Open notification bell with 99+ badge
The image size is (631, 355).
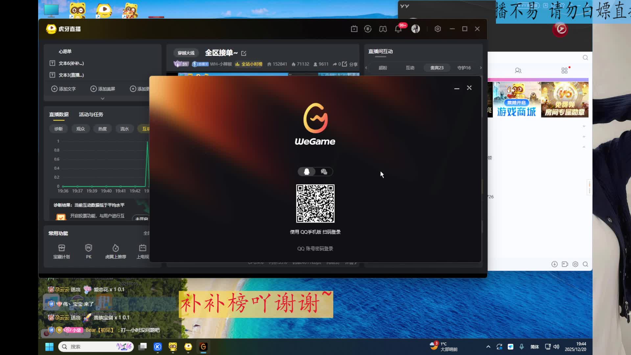click(x=398, y=29)
